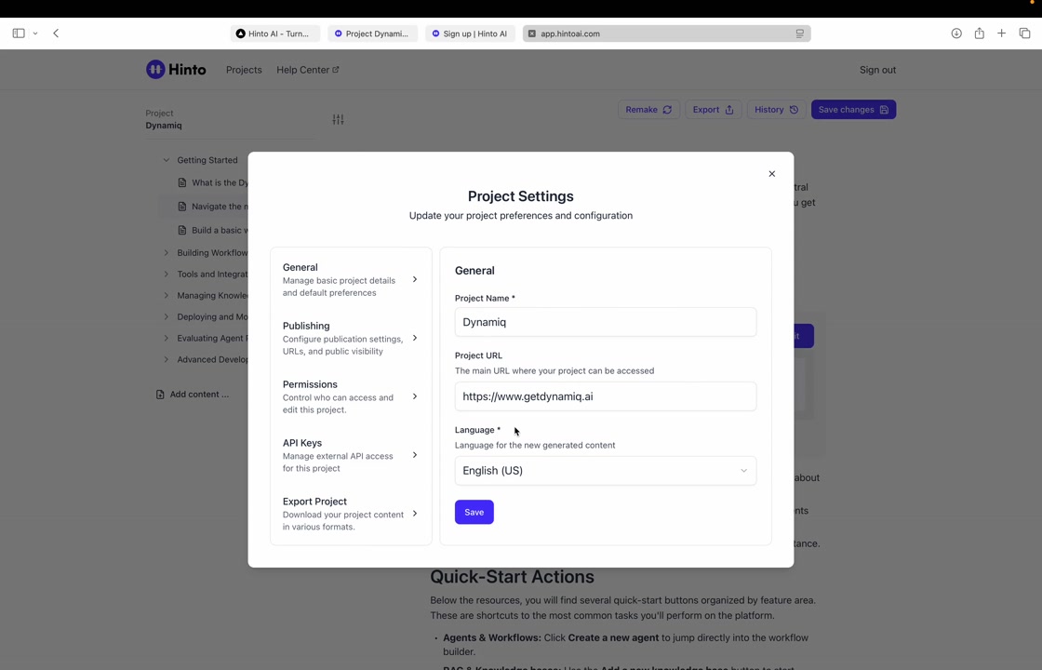The width and height of the screenshot is (1042, 670).
Task: Click the Safari share icon
Action: 979,33
